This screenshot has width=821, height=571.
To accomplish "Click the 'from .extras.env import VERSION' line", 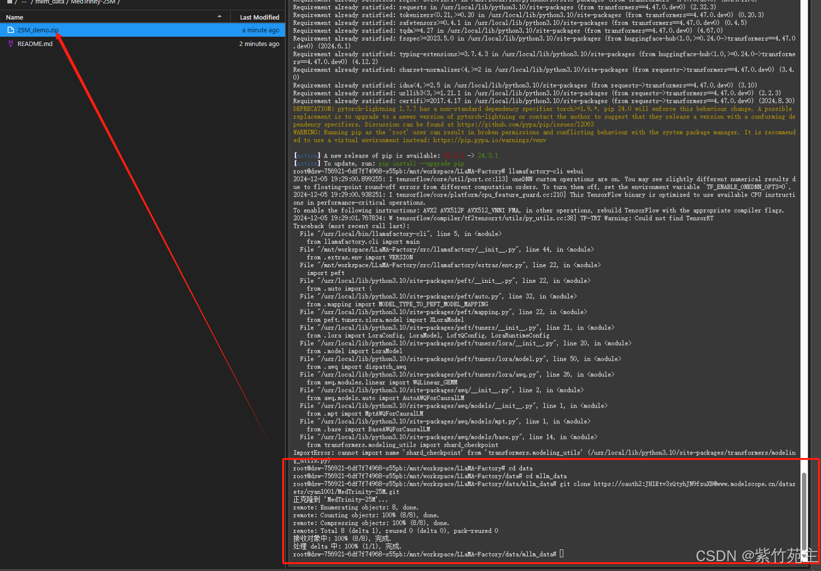I will [360, 257].
